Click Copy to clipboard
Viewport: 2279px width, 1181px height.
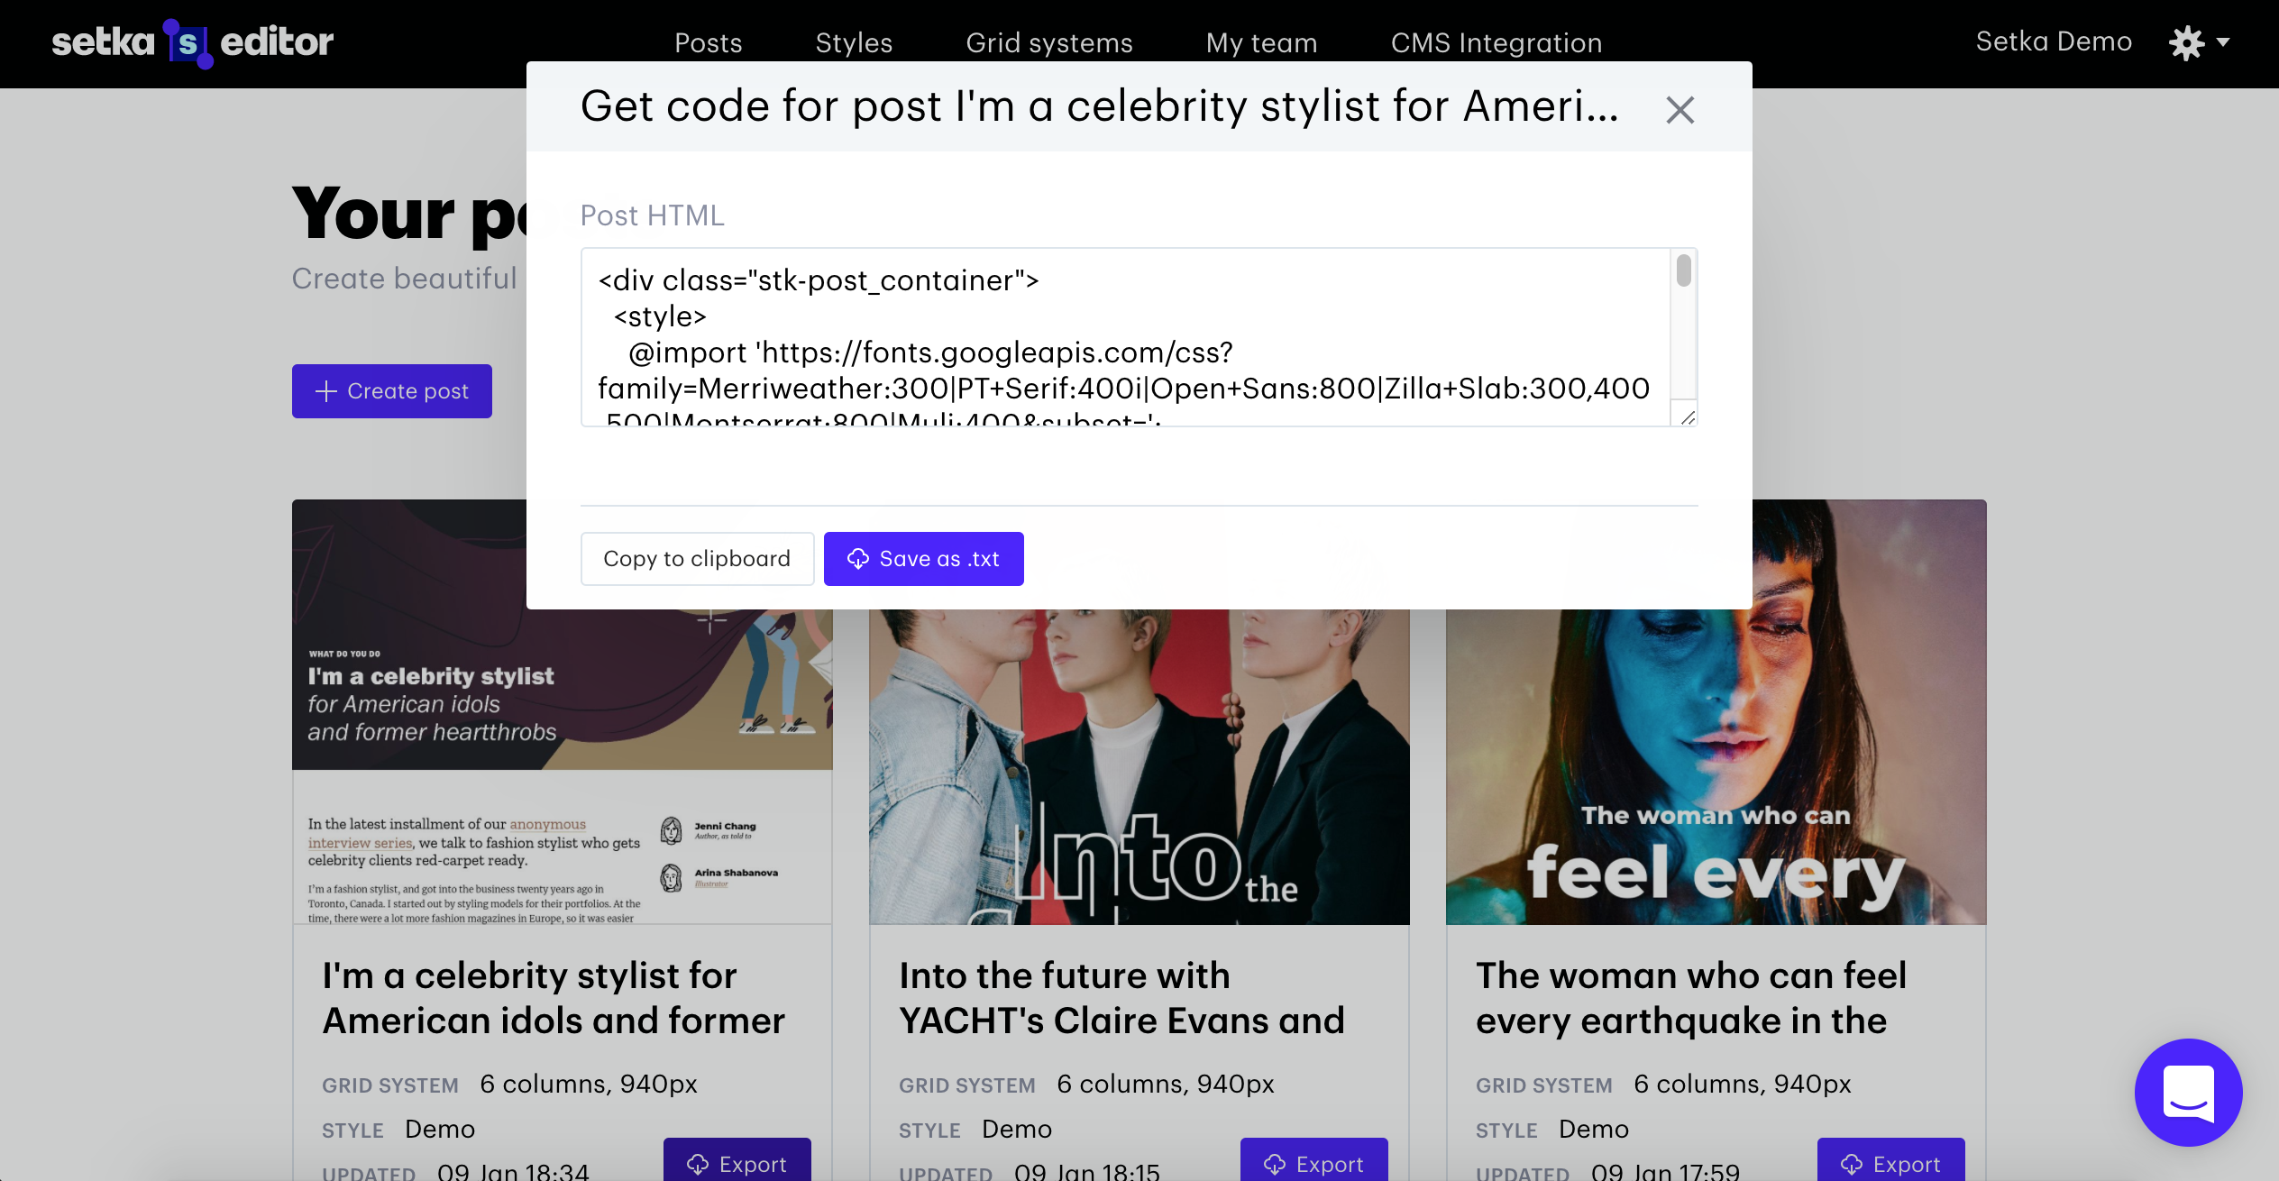click(697, 559)
